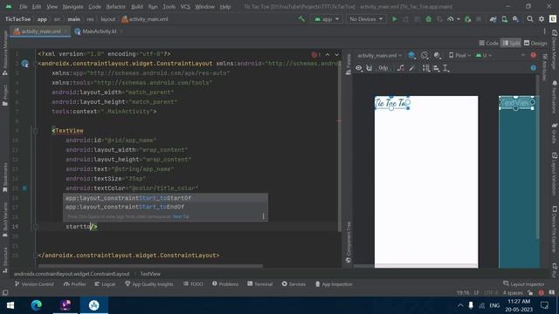Image resolution: width=559 pixels, height=314 pixels.
Task: Start debugging with the green bug icon
Action: pos(429,19)
